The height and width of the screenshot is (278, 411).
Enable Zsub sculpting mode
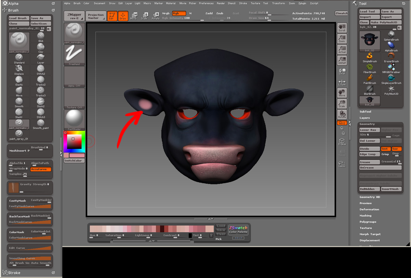click(220, 13)
